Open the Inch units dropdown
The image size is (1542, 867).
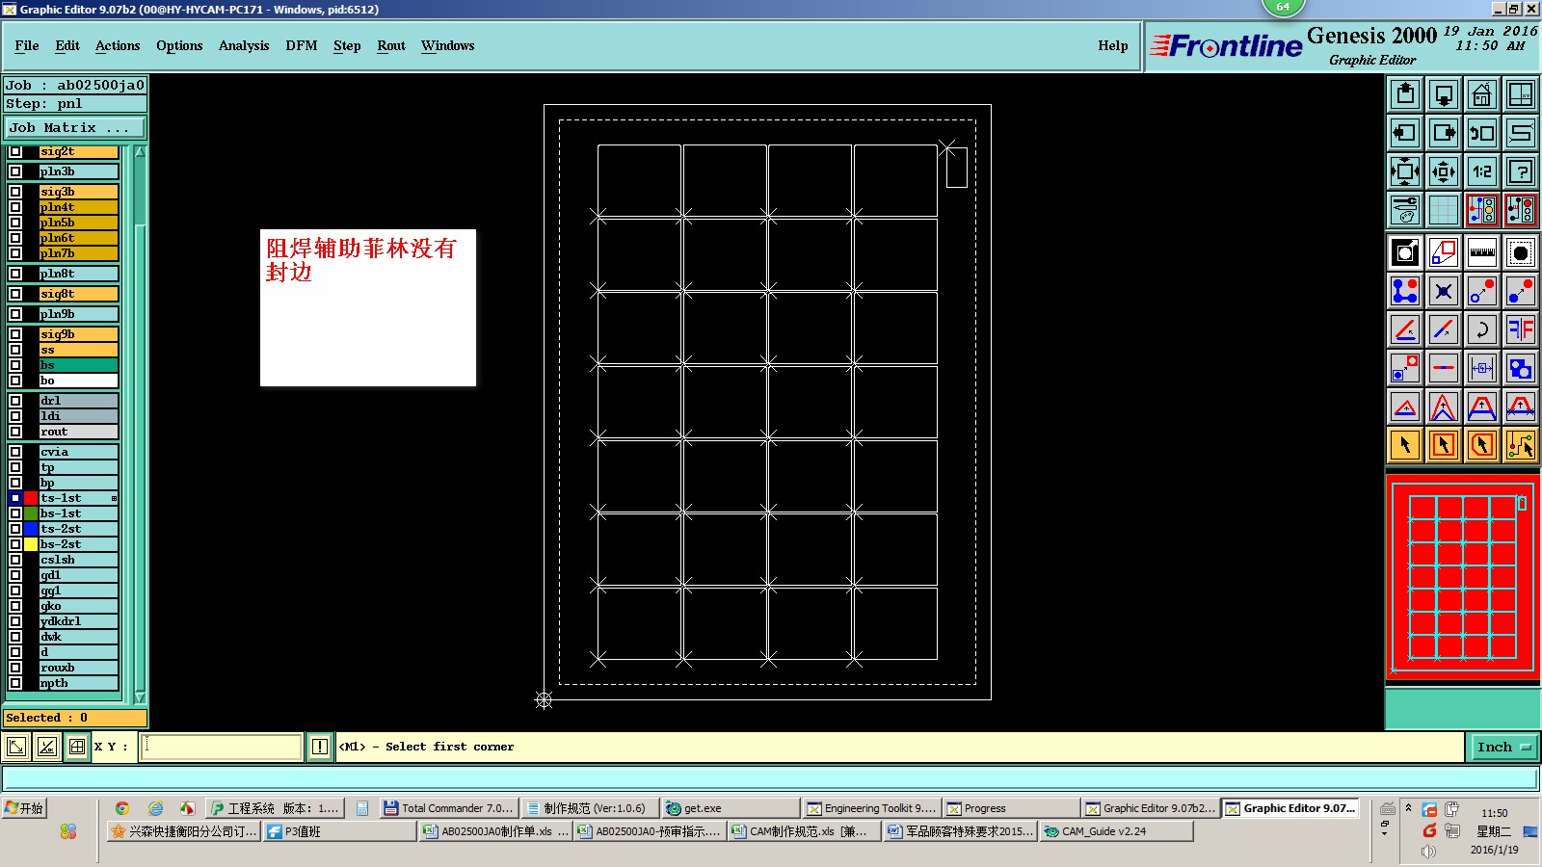pyautogui.click(x=1503, y=747)
